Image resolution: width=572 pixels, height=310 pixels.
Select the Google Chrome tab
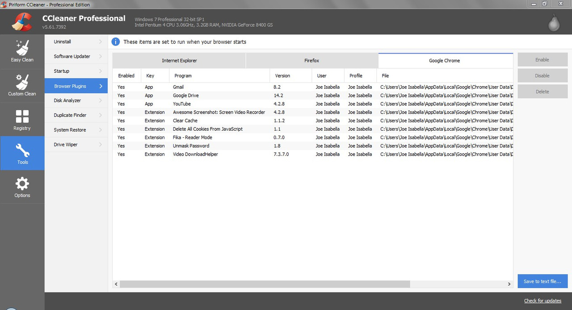pos(446,61)
